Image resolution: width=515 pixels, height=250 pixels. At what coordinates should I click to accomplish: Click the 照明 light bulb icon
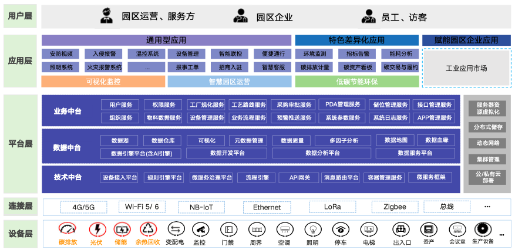pyautogui.click(x=312, y=229)
